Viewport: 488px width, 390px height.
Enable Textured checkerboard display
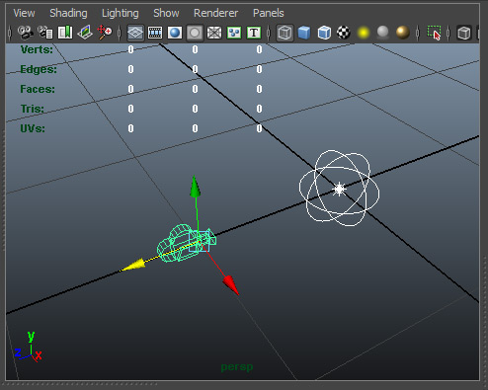[344, 33]
